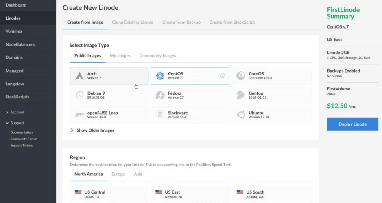Click the Debian swirl logo icon
The width and height of the screenshot is (382, 203).
coord(80,95)
